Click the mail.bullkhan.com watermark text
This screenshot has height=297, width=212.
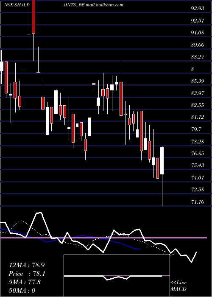click(x=104, y=5)
